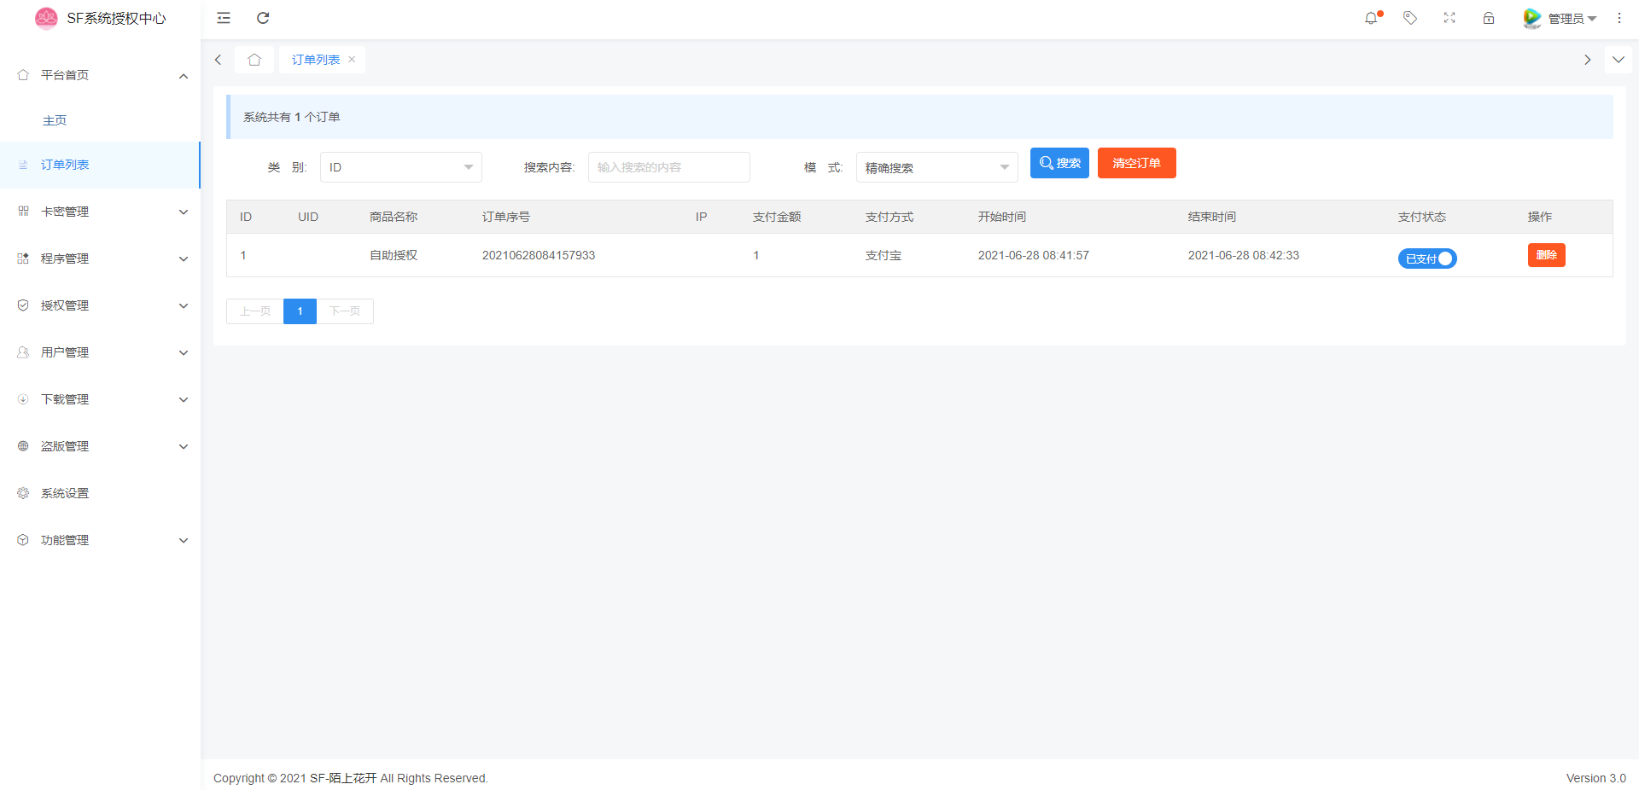
Task: Select 系统设置 in the sidebar
Action: point(65,493)
